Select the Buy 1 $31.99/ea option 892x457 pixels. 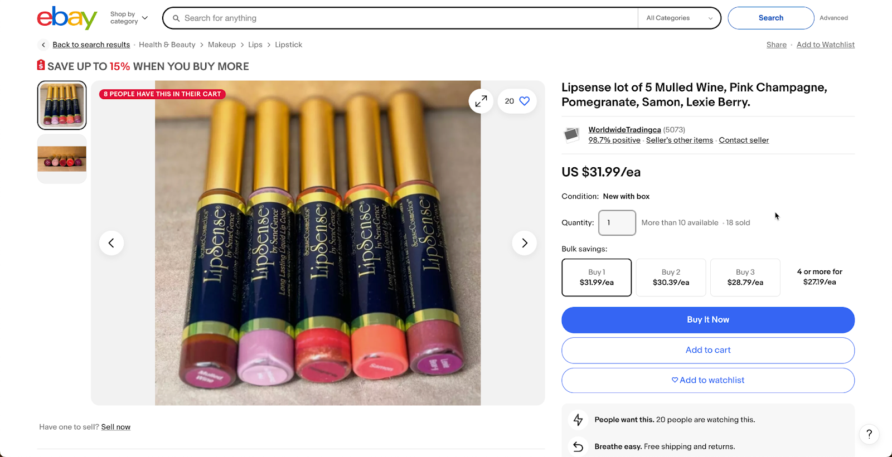(x=597, y=278)
